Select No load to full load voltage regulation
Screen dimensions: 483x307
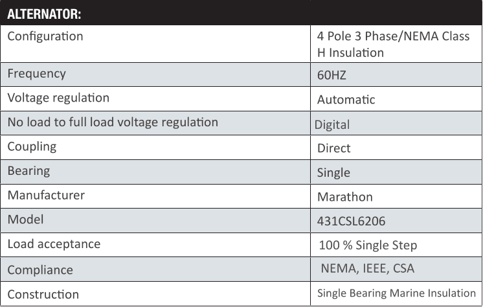[x=113, y=122]
